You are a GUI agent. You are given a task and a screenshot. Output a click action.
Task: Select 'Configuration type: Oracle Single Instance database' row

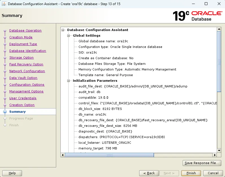pos(120,47)
